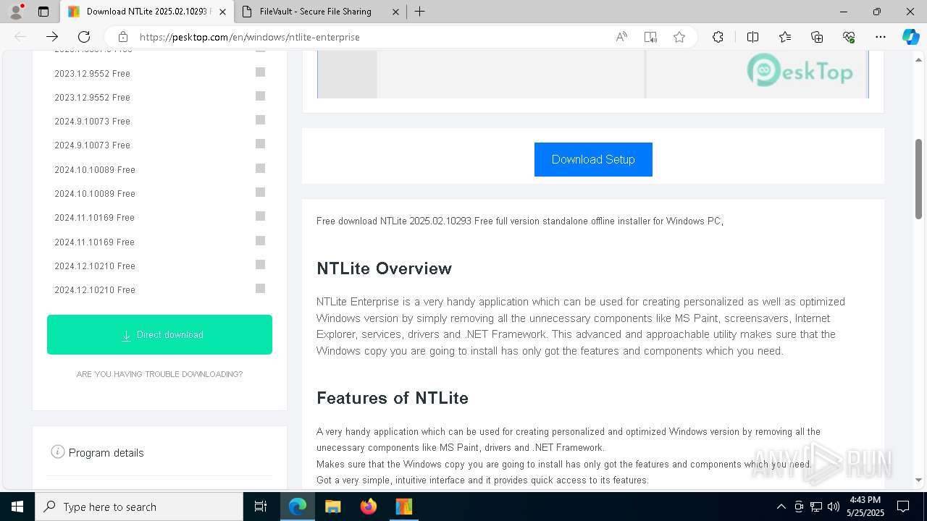Click the Features of NTLite heading
This screenshot has height=521, width=927.
click(393, 398)
